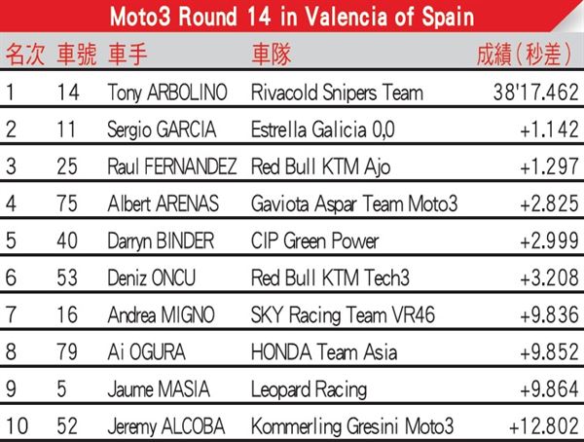Click the 車隊 column header

(271, 55)
